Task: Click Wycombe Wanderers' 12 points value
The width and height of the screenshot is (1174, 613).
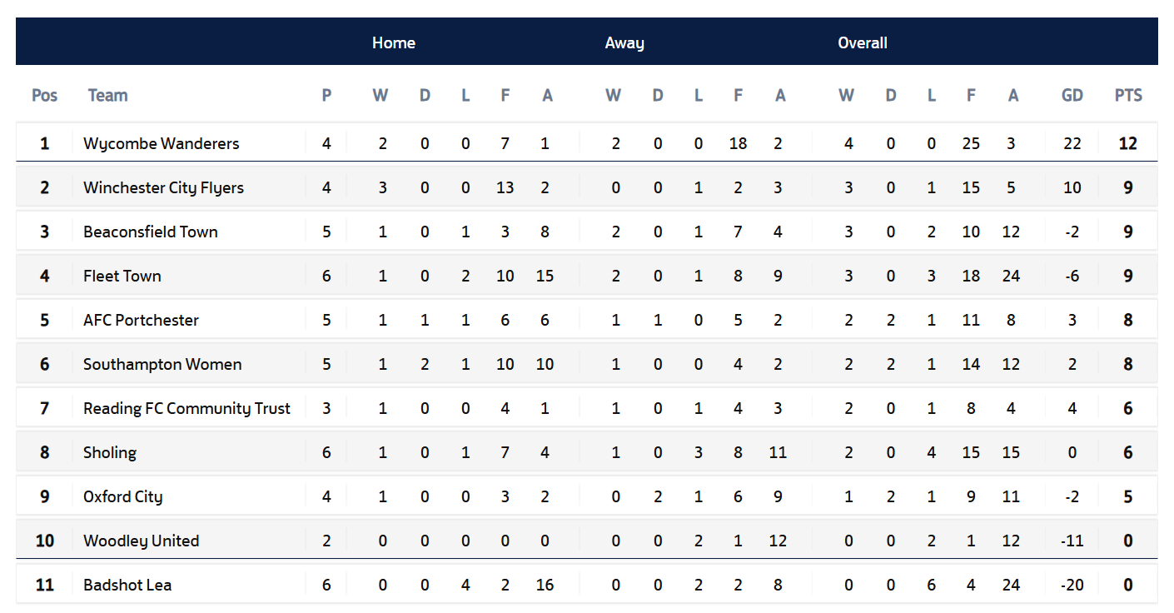Action: tap(1128, 143)
